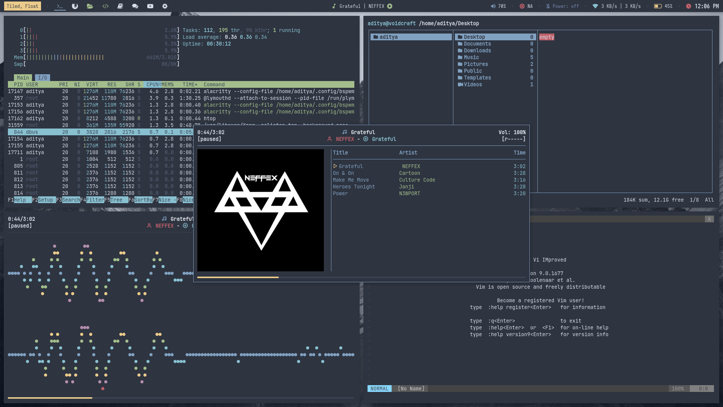Select the htop Main tab
This screenshot has width=723, height=407.
[x=23, y=78]
